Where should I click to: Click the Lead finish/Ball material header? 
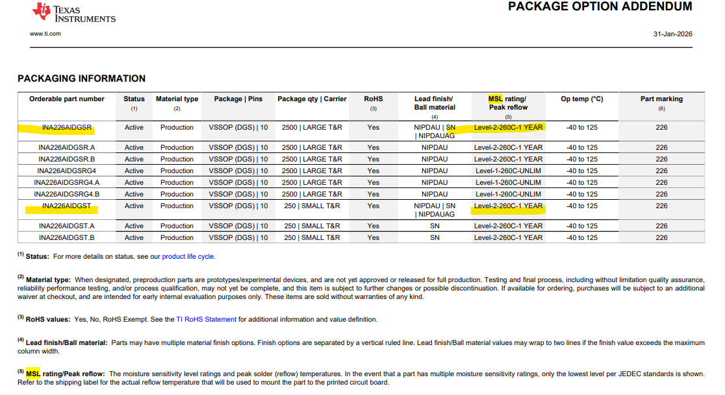(x=434, y=103)
